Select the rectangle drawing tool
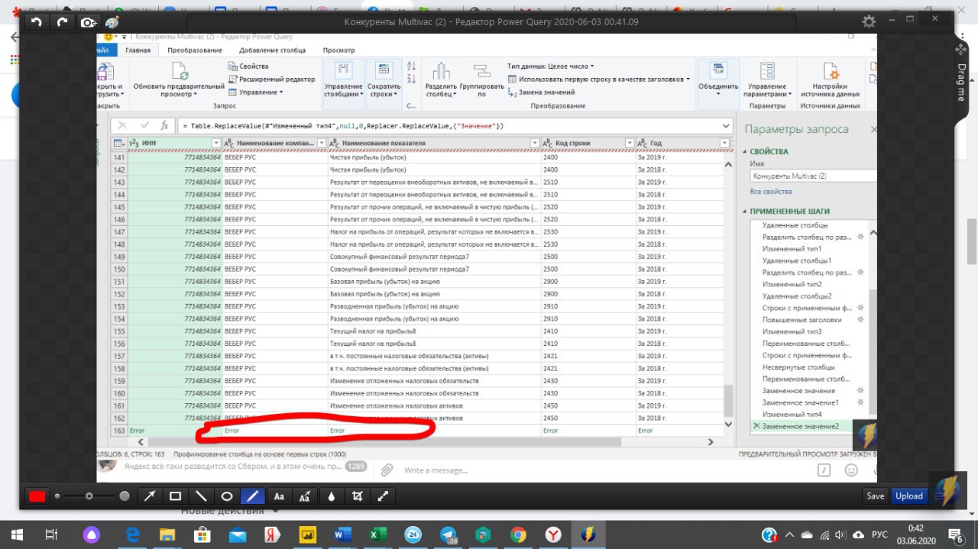The height and width of the screenshot is (549, 978). point(175,496)
